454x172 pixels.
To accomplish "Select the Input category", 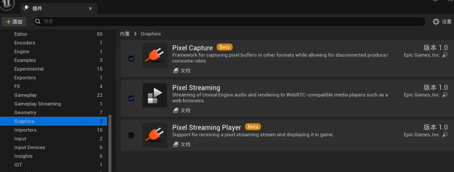I will [x=53, y=139].
